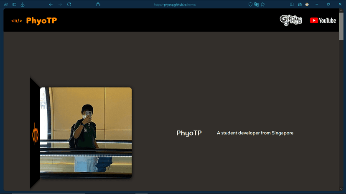
Task: Click the PhyoTP name heading
Action: (x=189, y=133)
